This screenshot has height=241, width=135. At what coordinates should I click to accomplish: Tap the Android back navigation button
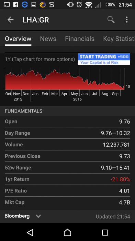[x=30, y=232]
